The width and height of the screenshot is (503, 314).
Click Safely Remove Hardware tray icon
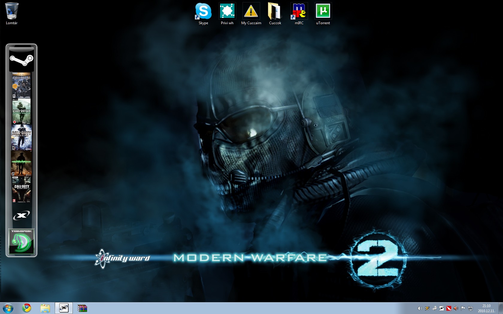pyautogui.click(x=434, y=308)
